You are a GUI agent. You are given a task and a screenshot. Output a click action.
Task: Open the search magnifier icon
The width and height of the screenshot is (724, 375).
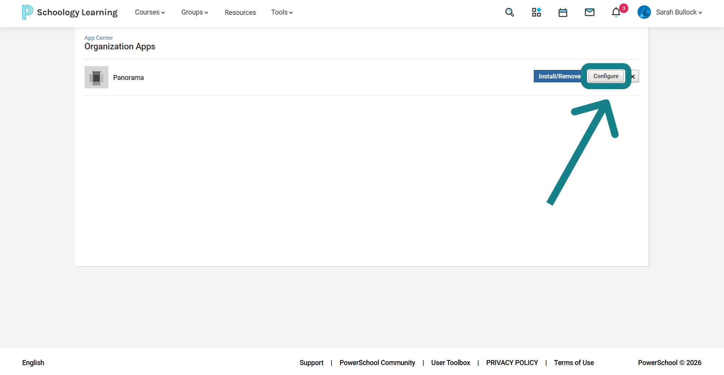coord(509,12)
